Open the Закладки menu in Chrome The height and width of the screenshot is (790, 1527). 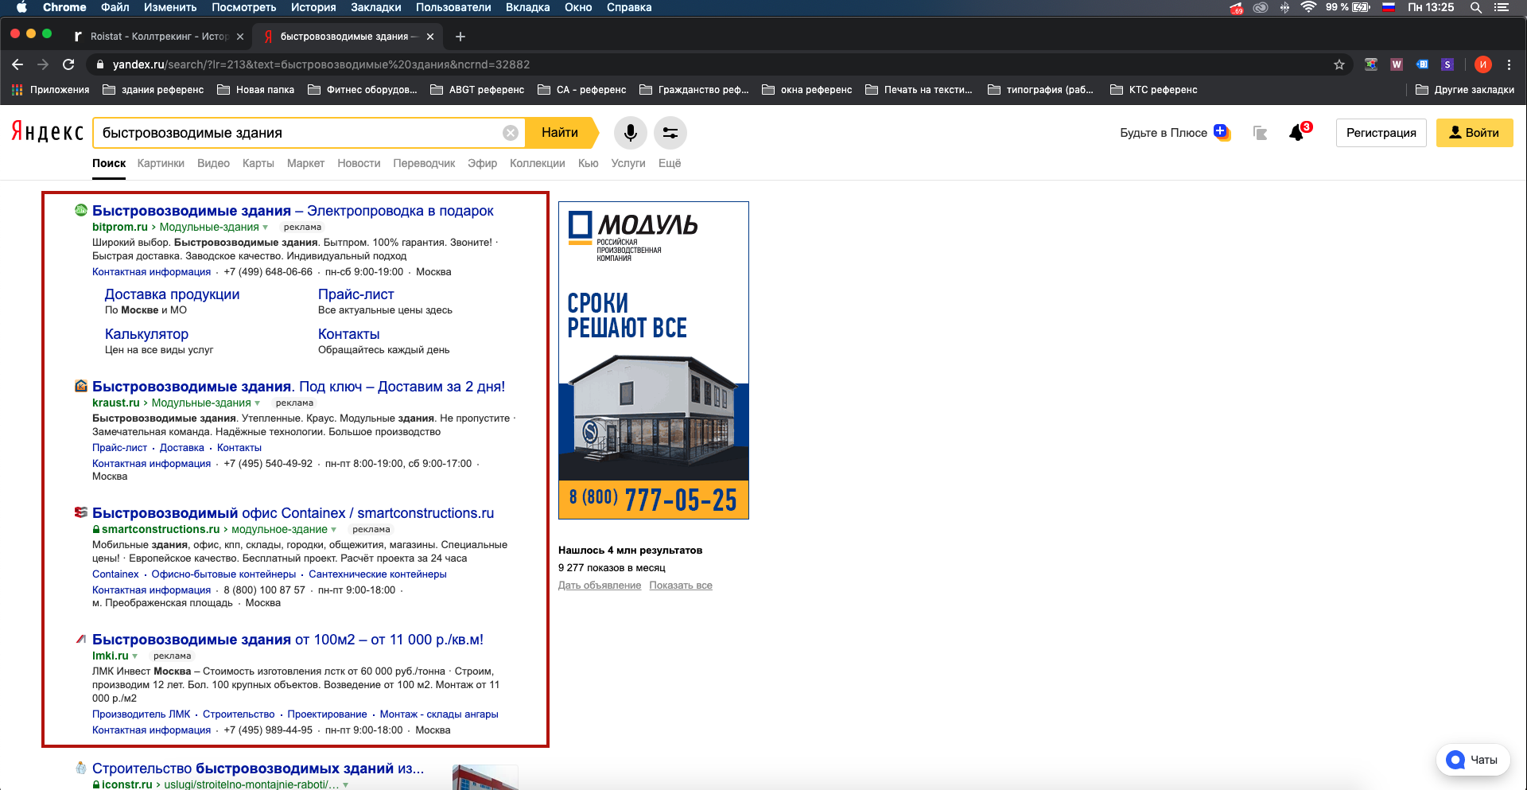coord(376,7)
